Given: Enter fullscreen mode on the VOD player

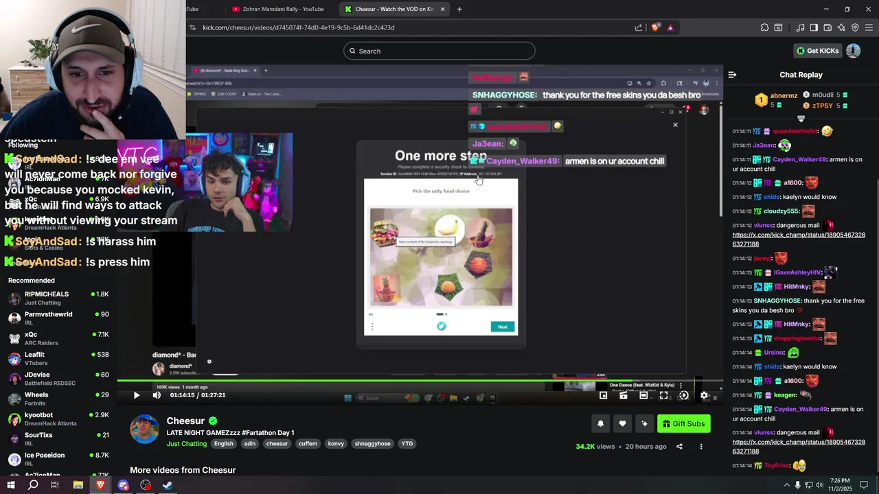Looking at the screenshot, I should pos(663,395).
